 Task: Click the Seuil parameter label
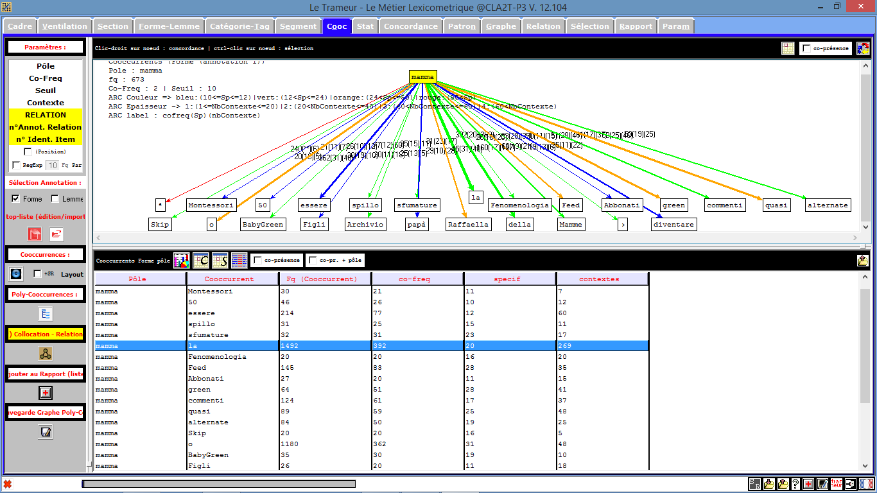point(46,91)
